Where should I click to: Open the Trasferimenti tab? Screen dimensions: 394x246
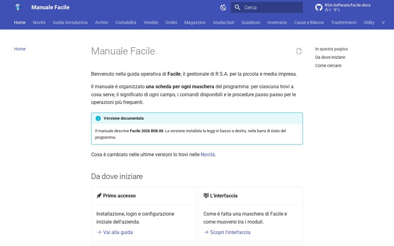[x=344, y=22]
